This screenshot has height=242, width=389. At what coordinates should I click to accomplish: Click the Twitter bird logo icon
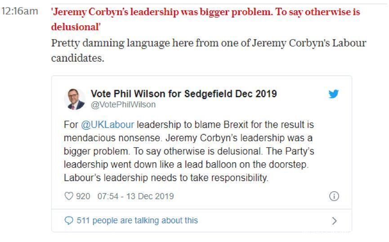pyautogui.click(x=333, y=94)
